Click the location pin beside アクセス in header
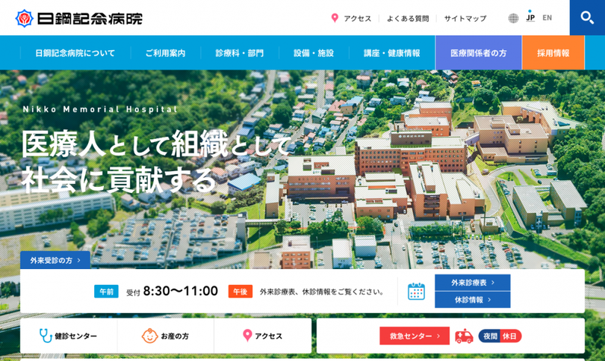 click(x=335, y=18)
